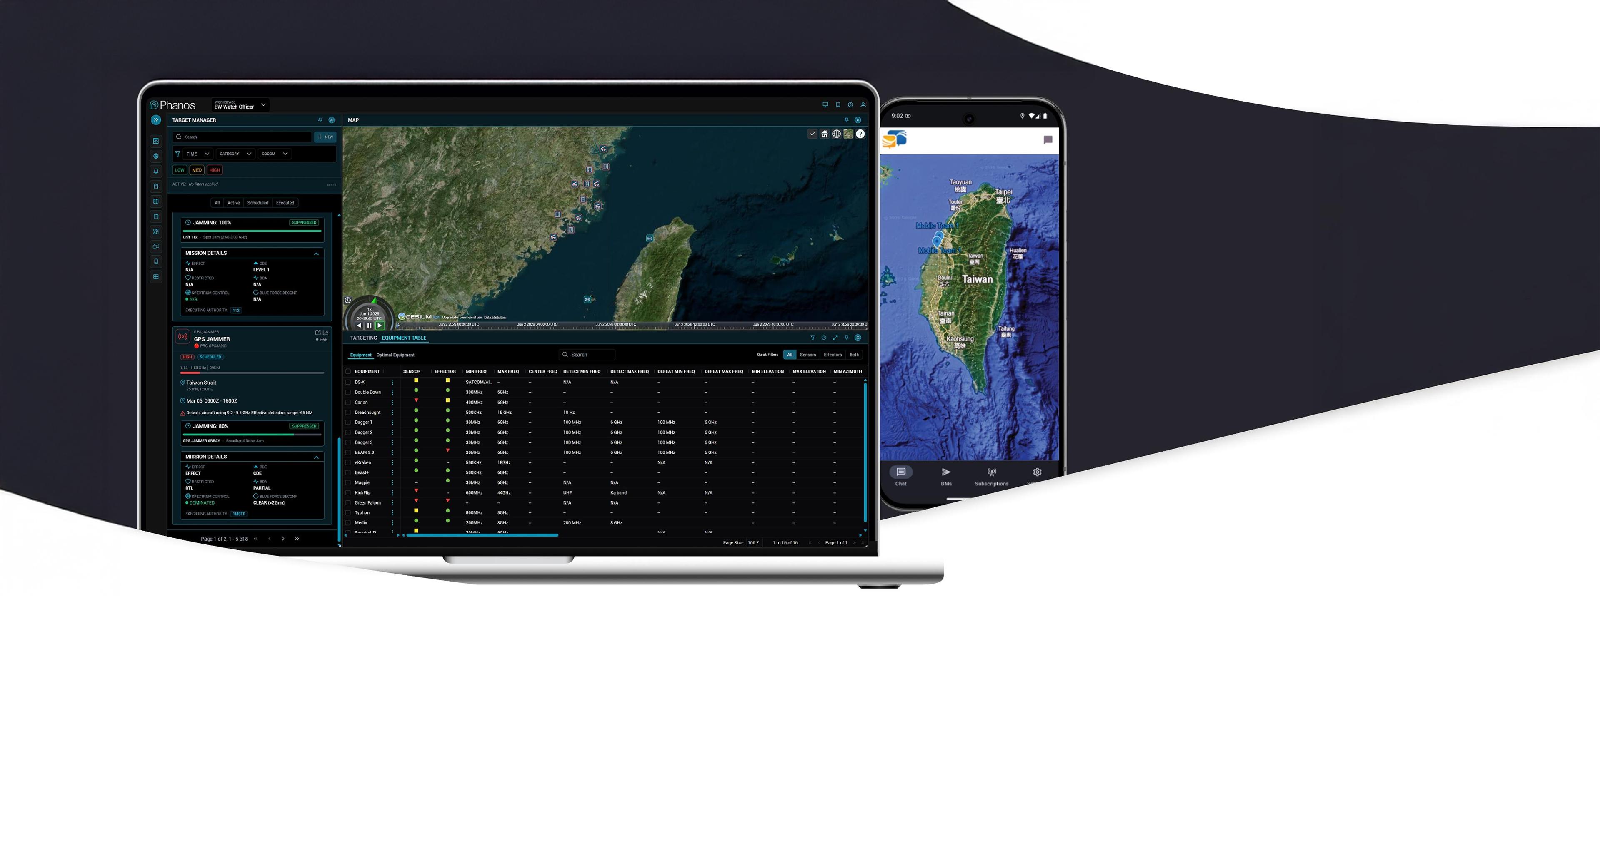The image size is (1600, 860).
Task: Click the equipment table horizontal scrollbar
Action: coord(482,535)
